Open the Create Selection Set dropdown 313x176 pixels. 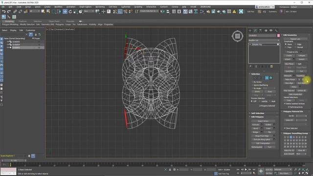coord(149,11)
